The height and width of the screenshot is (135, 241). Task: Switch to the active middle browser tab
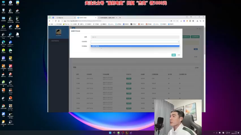86,18
